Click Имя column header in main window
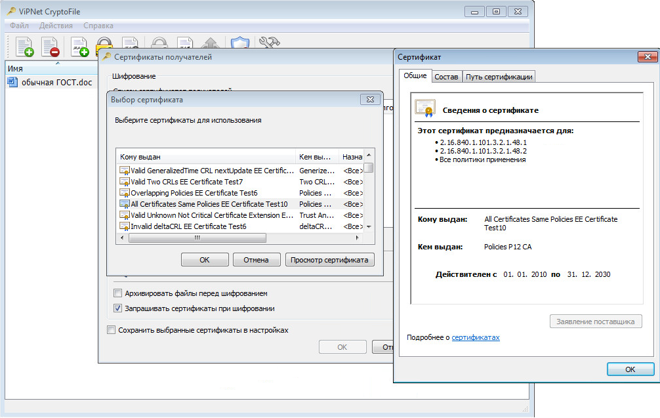Image resolution: width=660 pixels, height=418 pixels. 51,69
